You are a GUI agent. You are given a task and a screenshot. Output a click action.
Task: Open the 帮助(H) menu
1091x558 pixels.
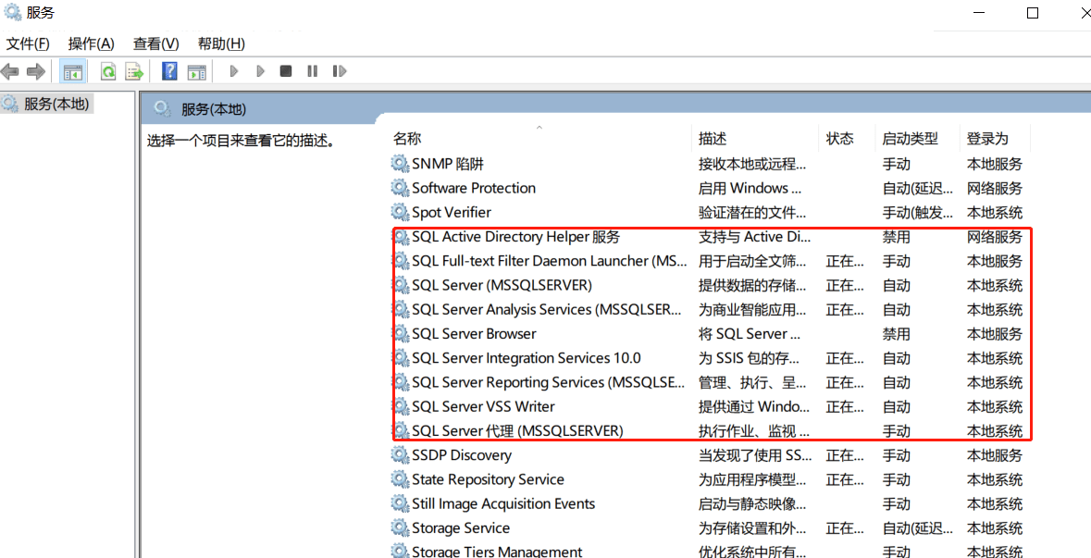click(x=221, y=43)
